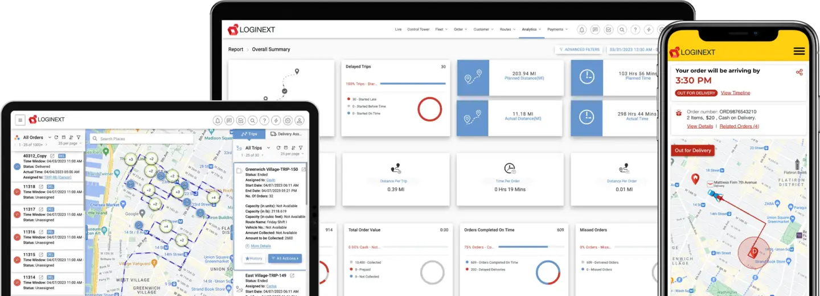Click share icon on phone order card
Screen dimensions: 820x296
click(x=799, y=72)
